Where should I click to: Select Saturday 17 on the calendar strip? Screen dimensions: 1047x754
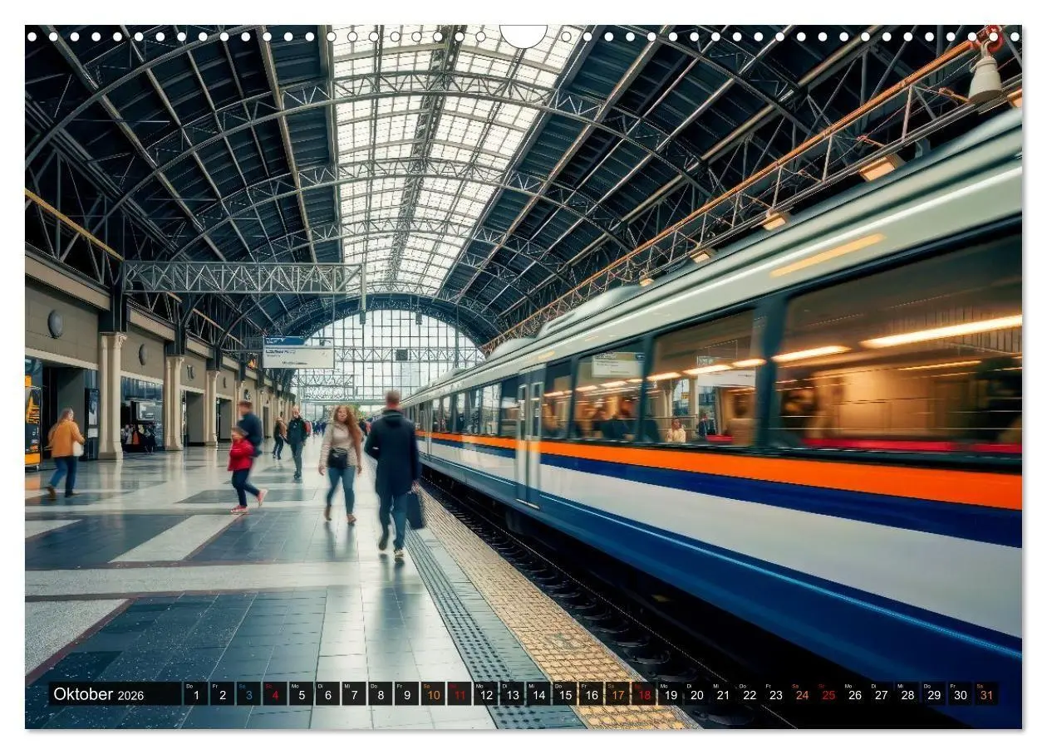[x=617, y=694]
